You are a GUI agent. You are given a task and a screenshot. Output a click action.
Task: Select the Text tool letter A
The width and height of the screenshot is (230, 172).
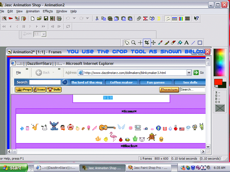tap(187, 43)
